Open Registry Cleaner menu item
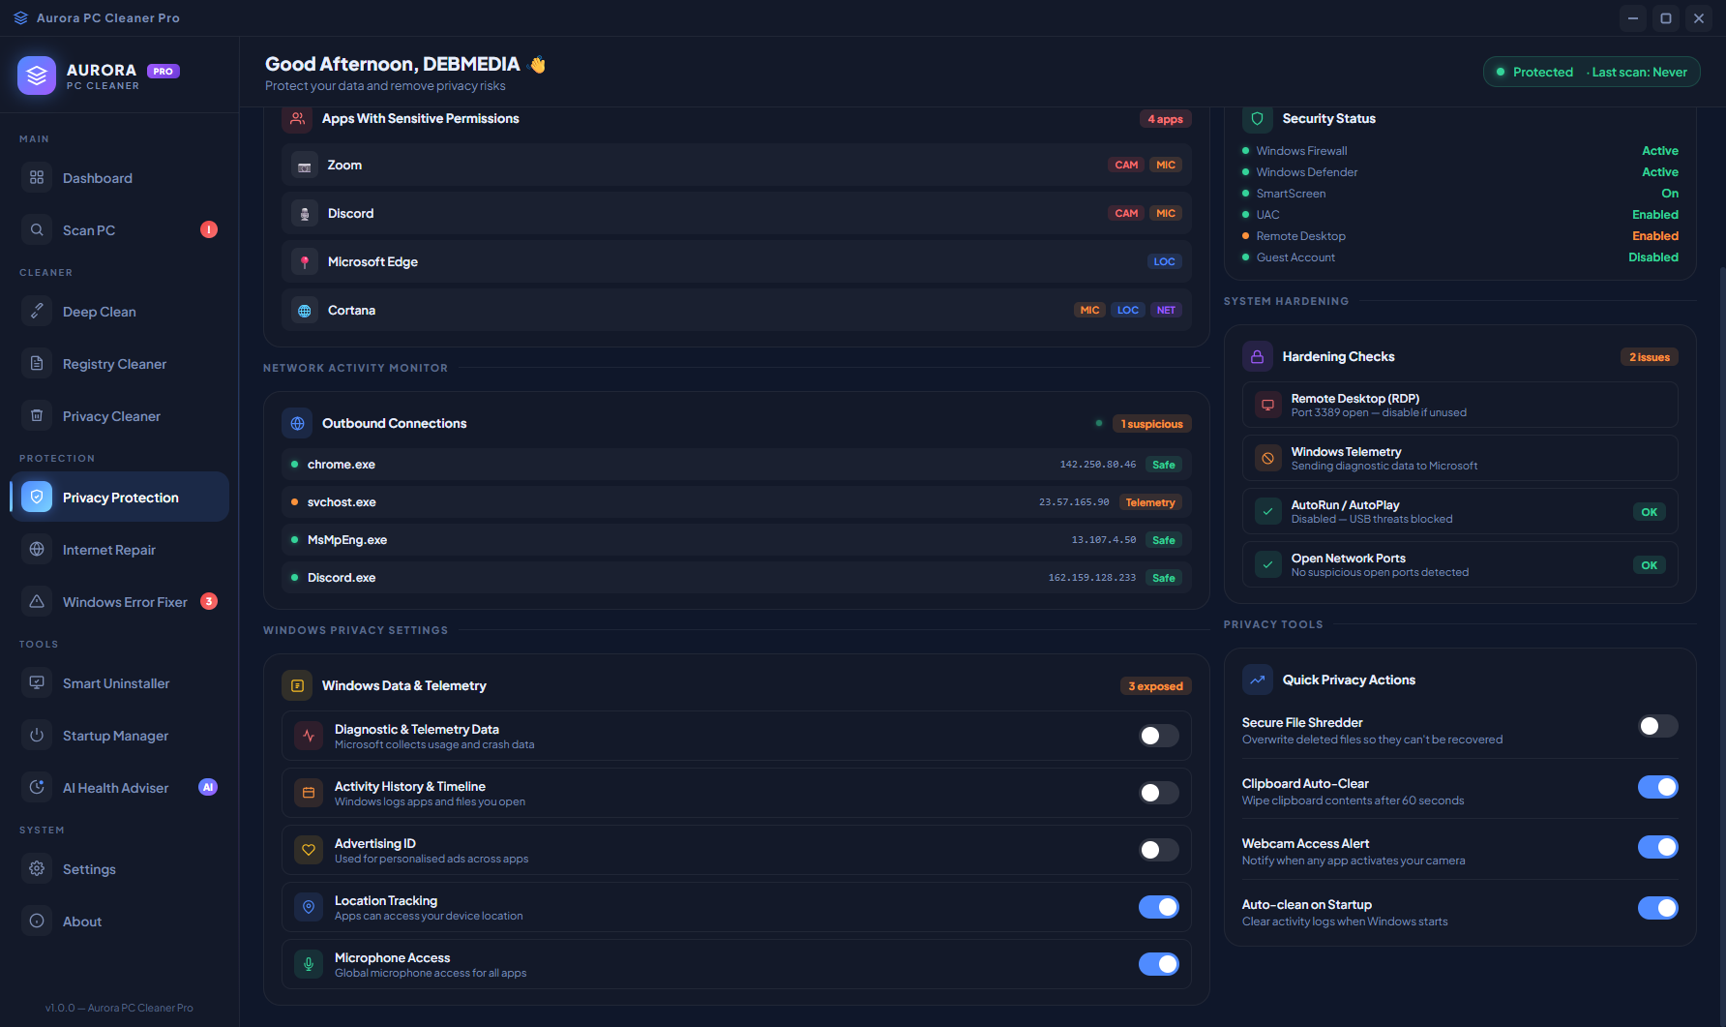The width and height of the screenshot is (1726, 1027). point(120,363)
